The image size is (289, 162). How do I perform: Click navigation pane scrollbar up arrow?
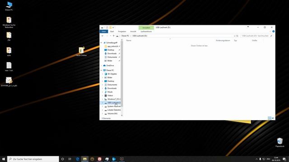[121, 40]
